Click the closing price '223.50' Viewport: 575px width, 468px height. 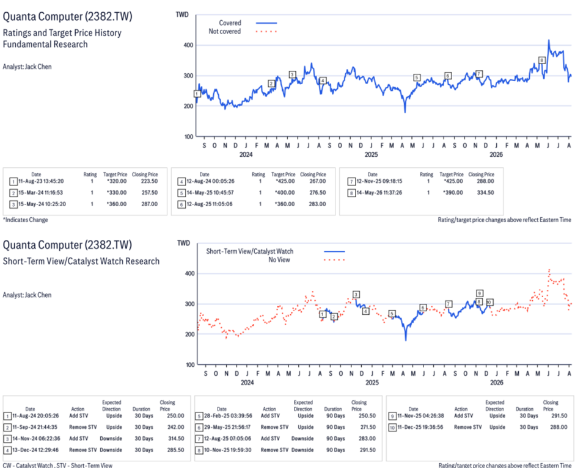tap(150, 181)
